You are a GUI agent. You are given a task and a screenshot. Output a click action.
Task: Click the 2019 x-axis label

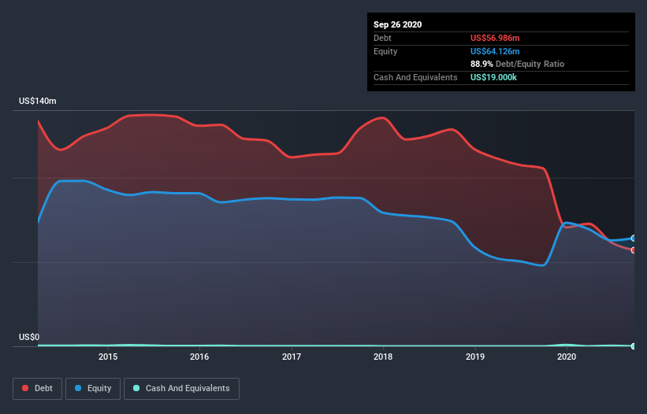click(475, 357)
